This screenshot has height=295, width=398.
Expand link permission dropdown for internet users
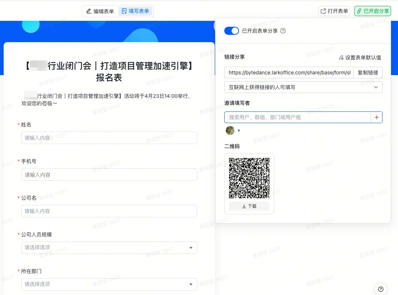tap(303, 87)
